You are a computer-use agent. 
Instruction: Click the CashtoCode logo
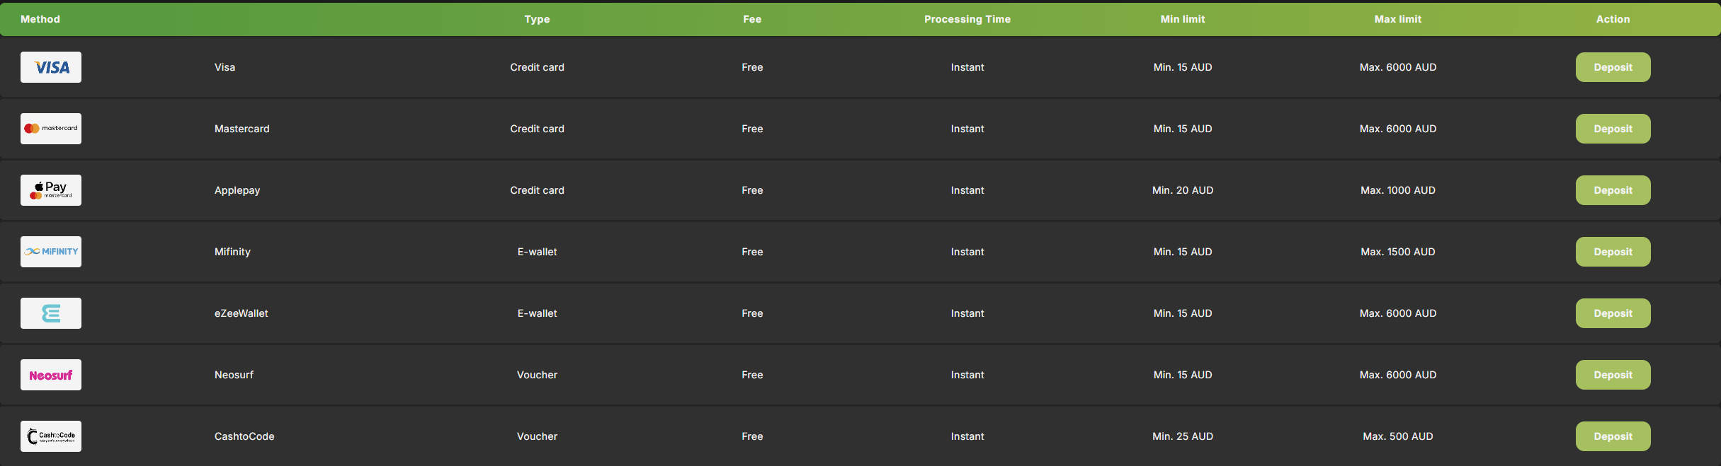[x=50, y=436]
